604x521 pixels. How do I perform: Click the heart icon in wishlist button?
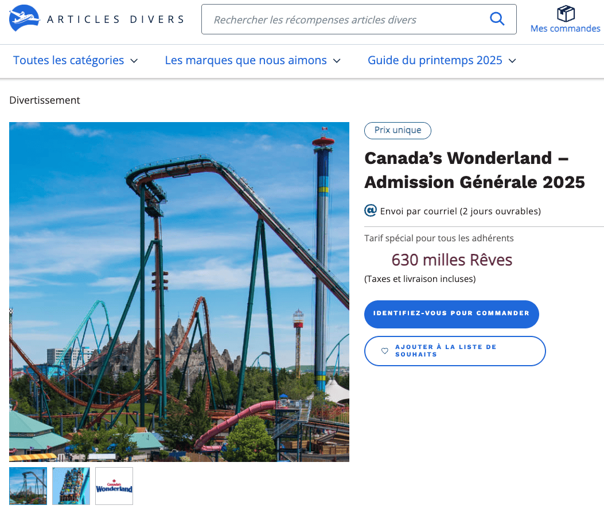(x=384, y=351)
